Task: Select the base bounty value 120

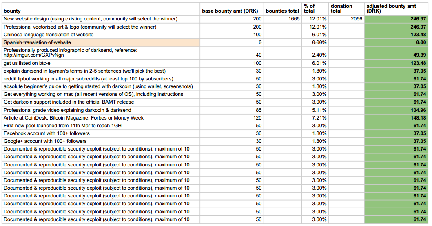Action: click(x=232, y=117)
